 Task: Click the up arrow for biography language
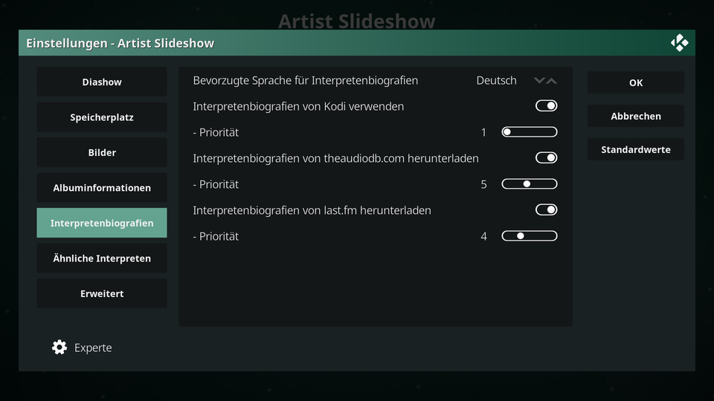pyautogui.click(x=551, y=80)
